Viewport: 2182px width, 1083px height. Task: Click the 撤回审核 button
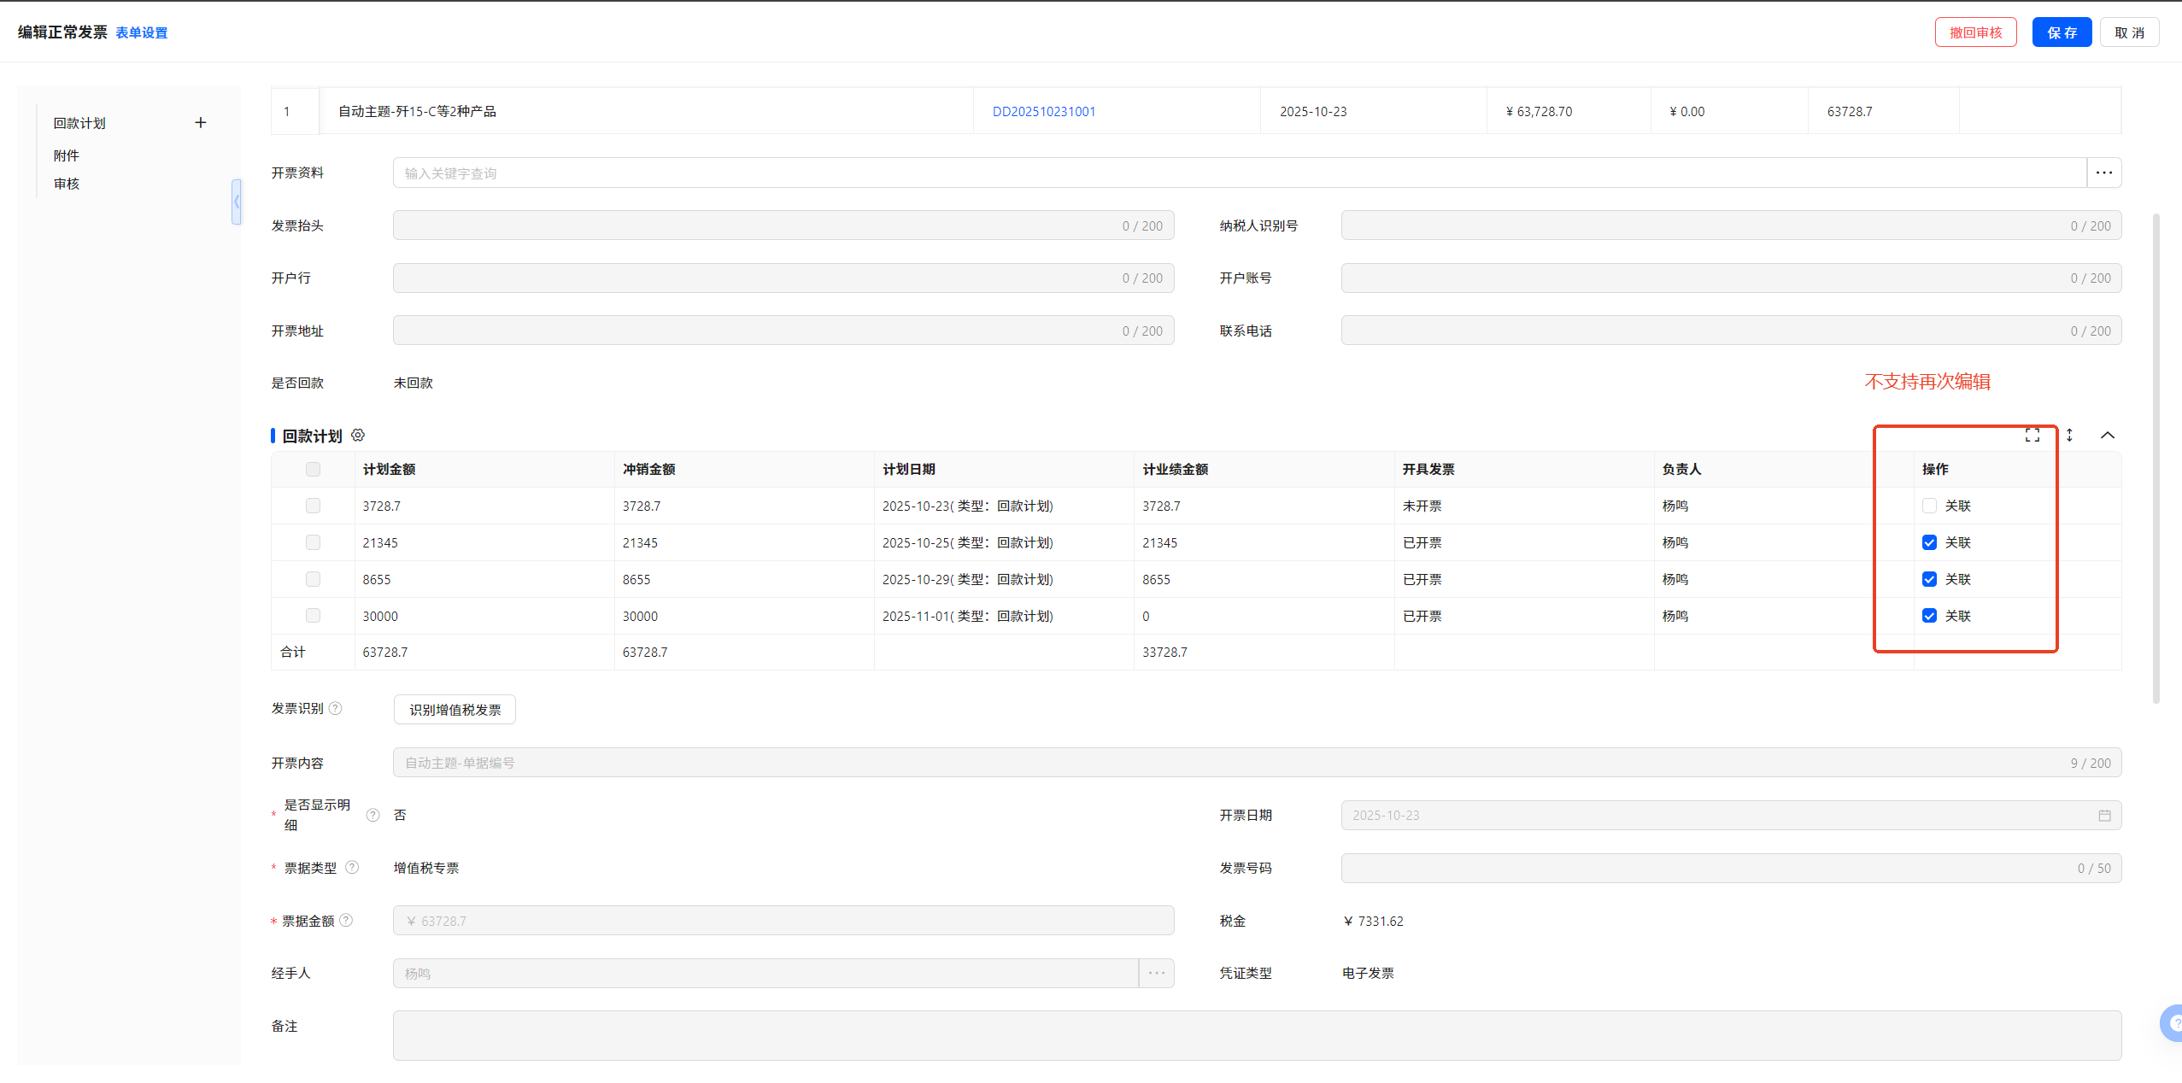[x=1975, y=32]
